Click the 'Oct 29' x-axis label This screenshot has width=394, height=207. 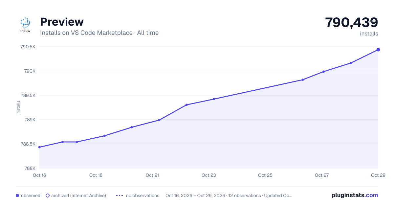(378, 175)
